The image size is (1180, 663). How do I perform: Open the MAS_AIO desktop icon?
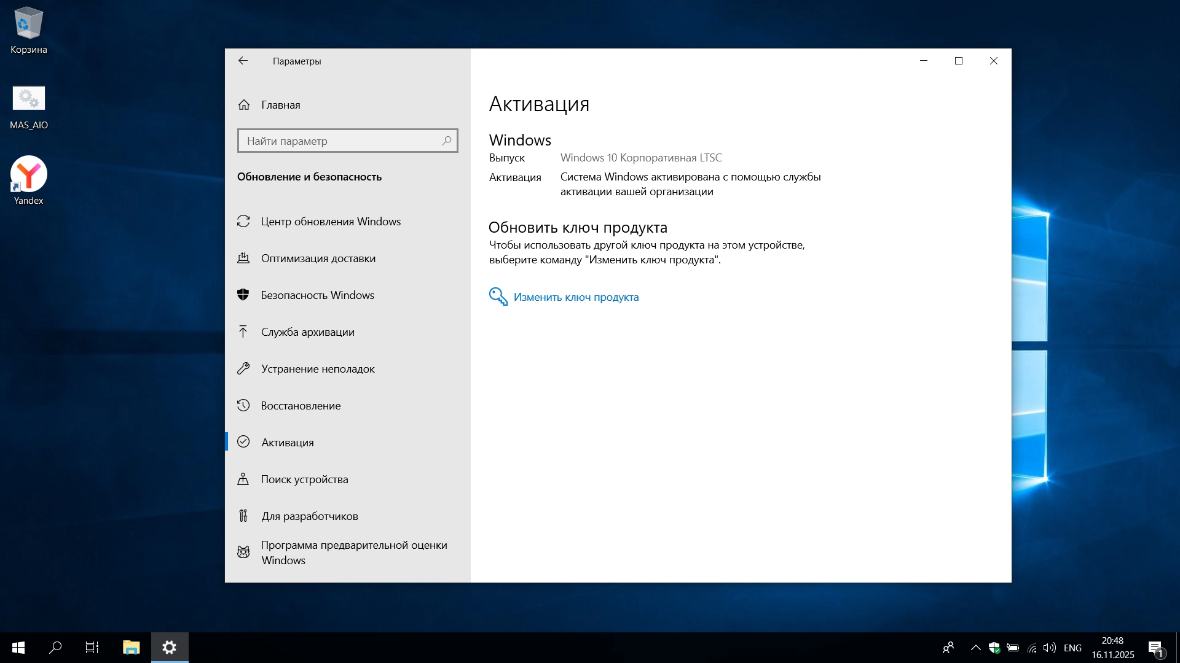tap(29, 100)
